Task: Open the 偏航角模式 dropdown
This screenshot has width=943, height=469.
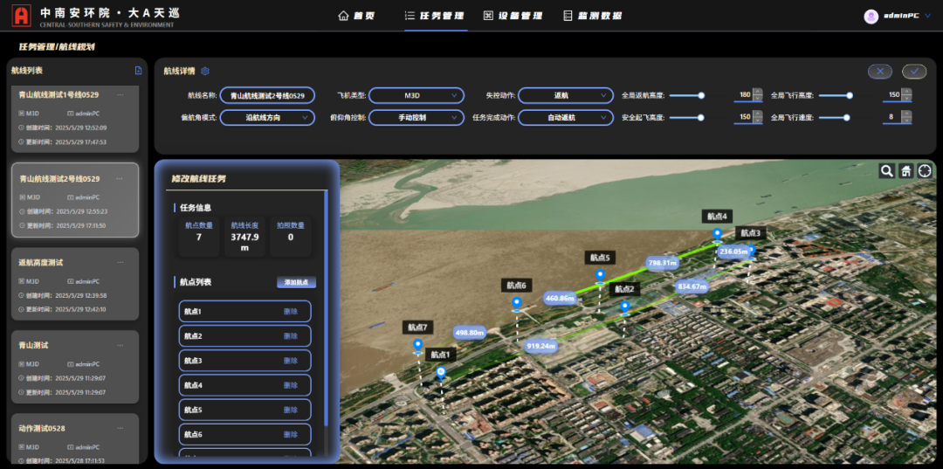Action: pos(267,117)
